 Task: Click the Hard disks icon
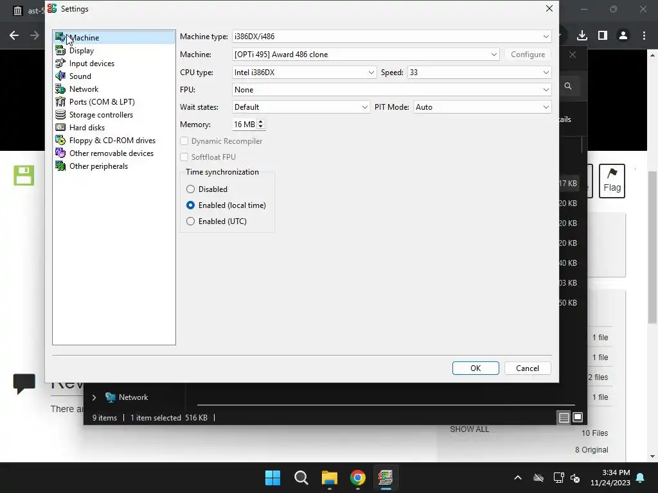coord(60,128)
